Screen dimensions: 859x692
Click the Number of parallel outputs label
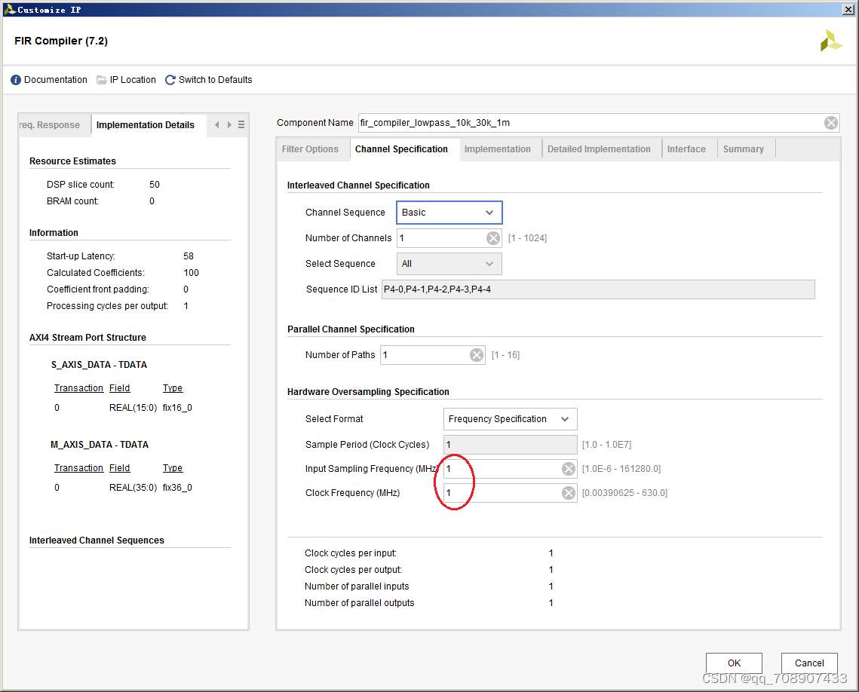(360, 603)
